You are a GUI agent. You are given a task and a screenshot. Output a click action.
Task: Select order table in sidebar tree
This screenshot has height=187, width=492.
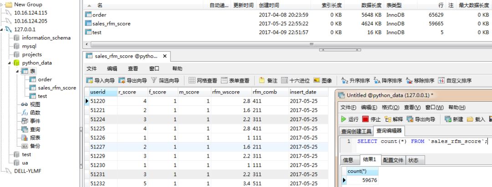(x=45, y=79)
